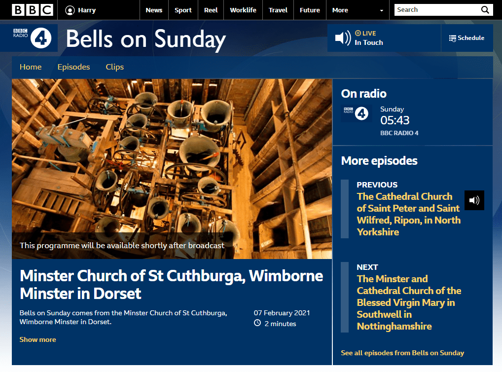Expand description with Show more
The height and width of the screenshot is (372, 502).
pos(38,339)
